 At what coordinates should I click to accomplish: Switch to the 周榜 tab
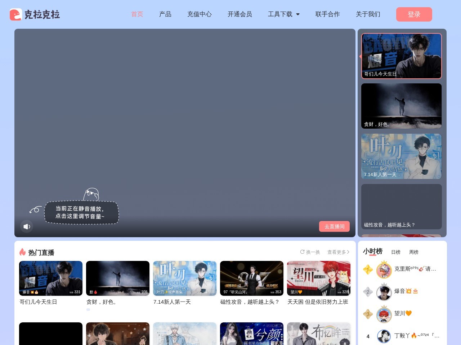414,252
